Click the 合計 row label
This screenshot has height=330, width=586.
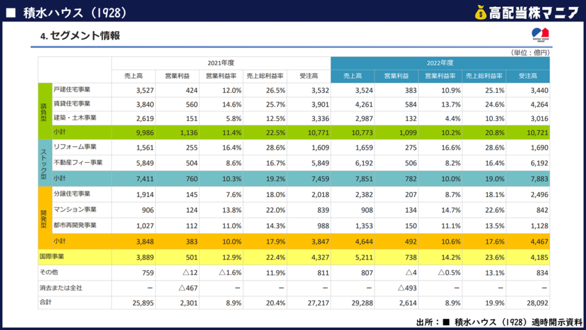coord(46,302)
